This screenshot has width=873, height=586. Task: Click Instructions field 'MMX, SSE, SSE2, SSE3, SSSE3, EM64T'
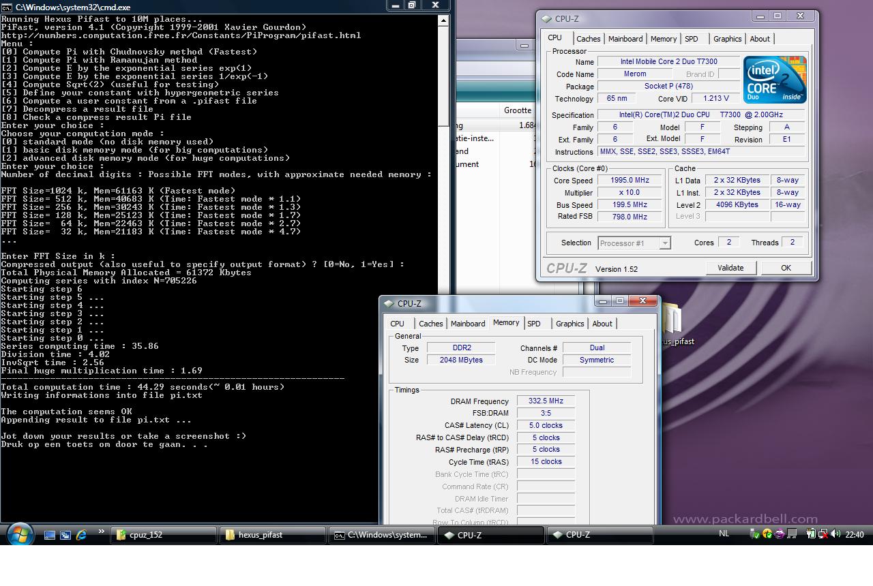point(702,151)
